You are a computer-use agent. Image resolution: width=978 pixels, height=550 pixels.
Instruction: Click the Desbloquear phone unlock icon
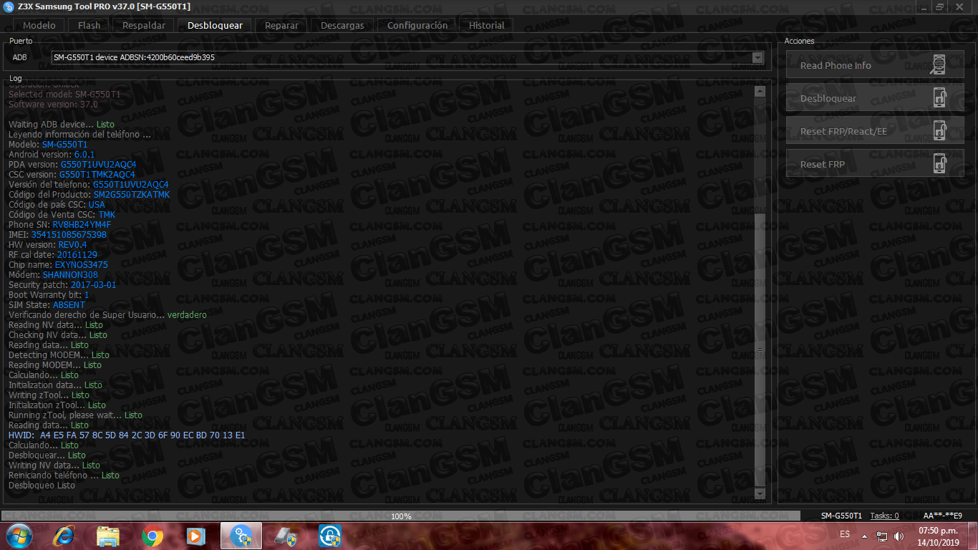[940, 98]
